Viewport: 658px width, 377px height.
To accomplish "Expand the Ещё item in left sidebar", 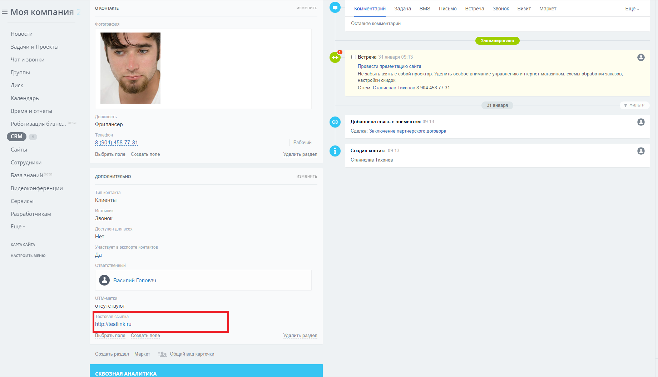I will point(18,227).
